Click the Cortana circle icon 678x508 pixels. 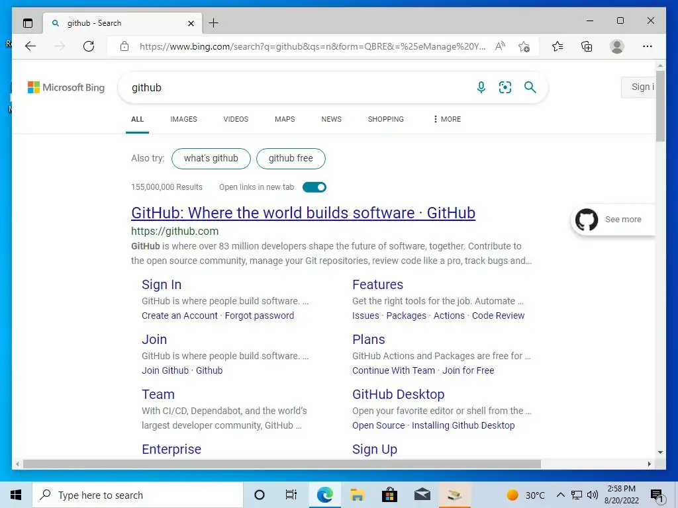click(260, 495)
